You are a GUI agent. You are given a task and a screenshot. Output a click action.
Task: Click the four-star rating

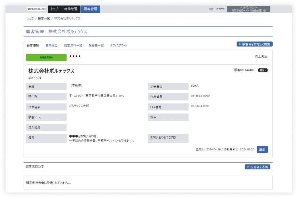coord(75,56)
